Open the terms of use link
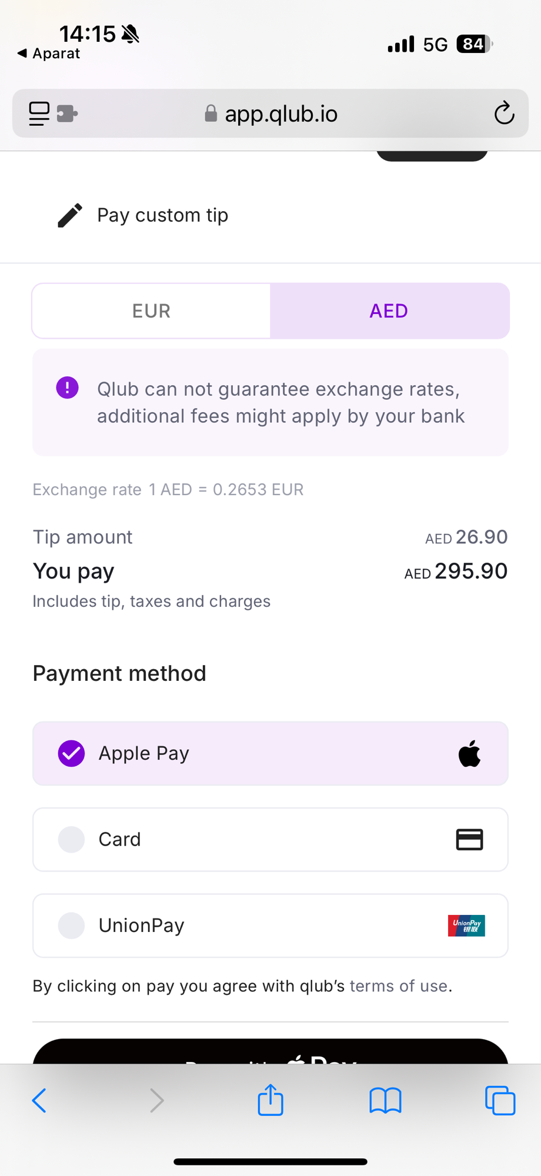The height and width of the screenshot is (1176, 541). (399, 986)
